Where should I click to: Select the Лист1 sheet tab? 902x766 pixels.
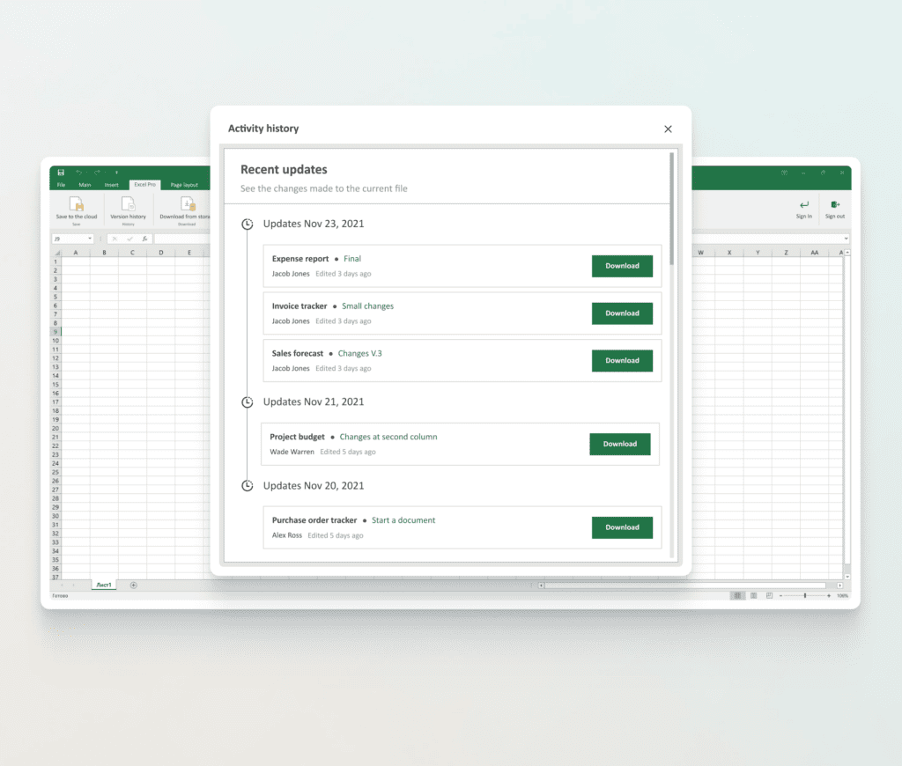tap(103, 584)
